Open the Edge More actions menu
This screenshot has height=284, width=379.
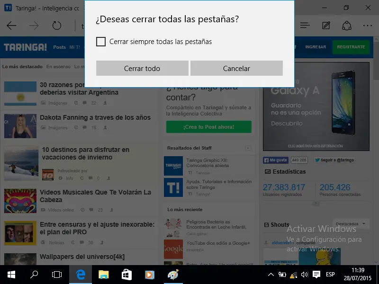coord(368,26)
